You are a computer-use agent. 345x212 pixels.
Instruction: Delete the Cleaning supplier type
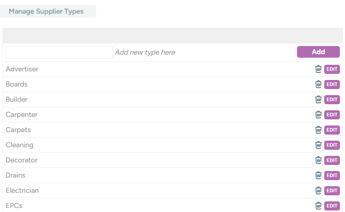[x=318, y=145]
